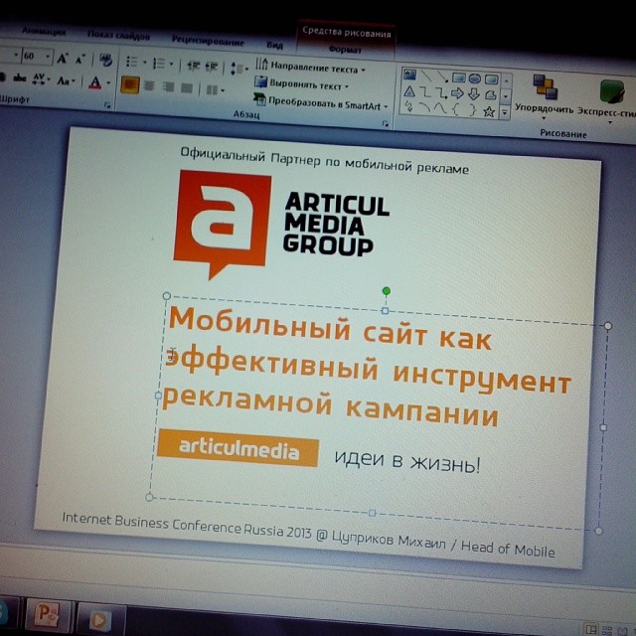
Task: Select the freeform polygon shape
Action: pyautogui.click(x=491, y=95)
